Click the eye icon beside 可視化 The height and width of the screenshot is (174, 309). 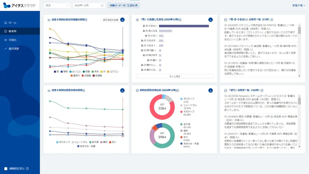pos(6,40)
